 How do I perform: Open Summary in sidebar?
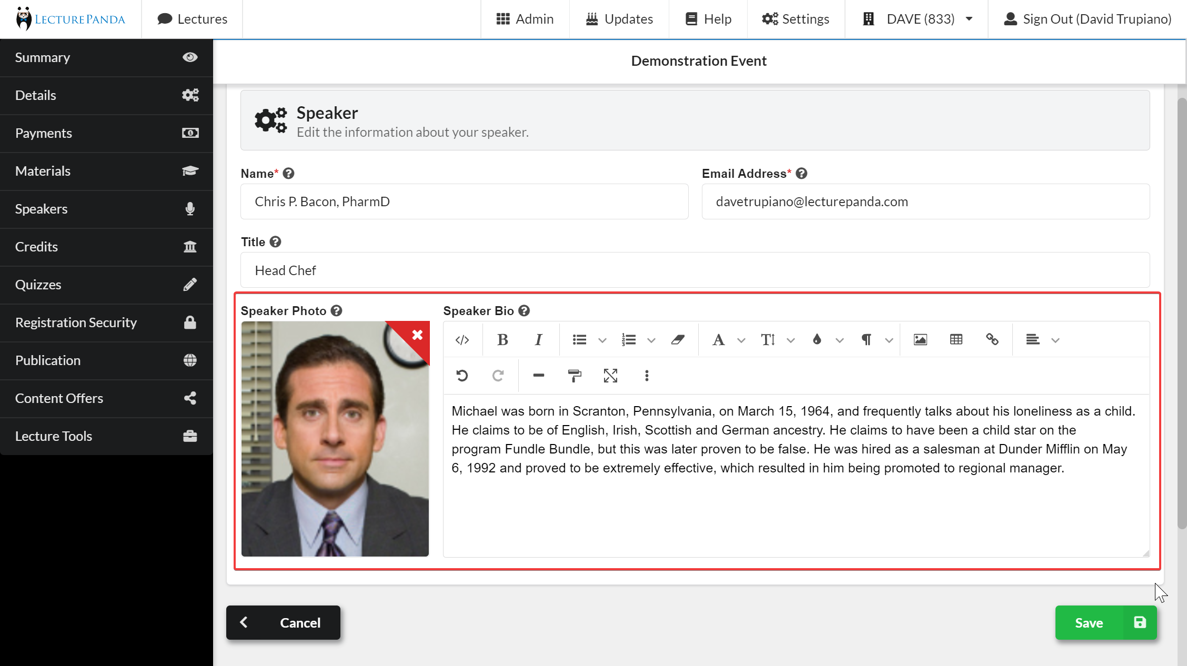(106, 57)
